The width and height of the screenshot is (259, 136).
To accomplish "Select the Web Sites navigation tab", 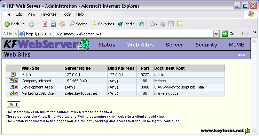I will (140, 45).
